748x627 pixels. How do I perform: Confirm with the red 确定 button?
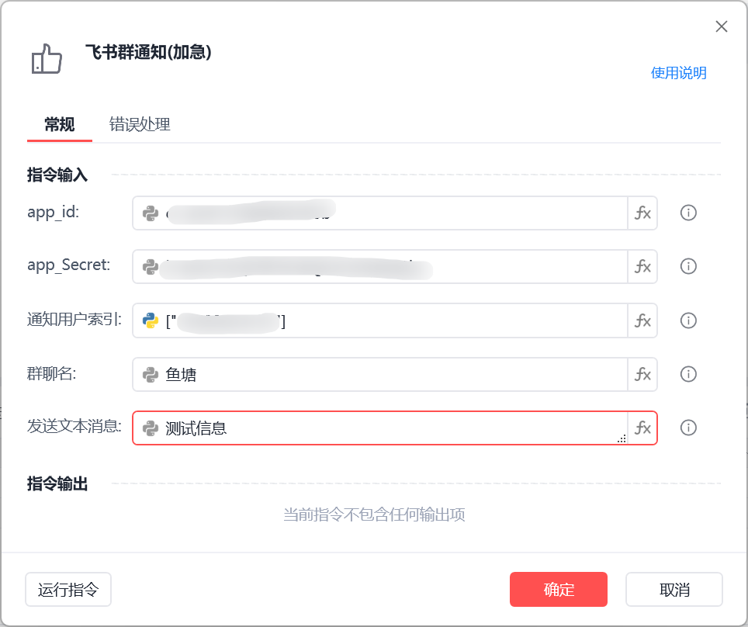pos(558,590)
